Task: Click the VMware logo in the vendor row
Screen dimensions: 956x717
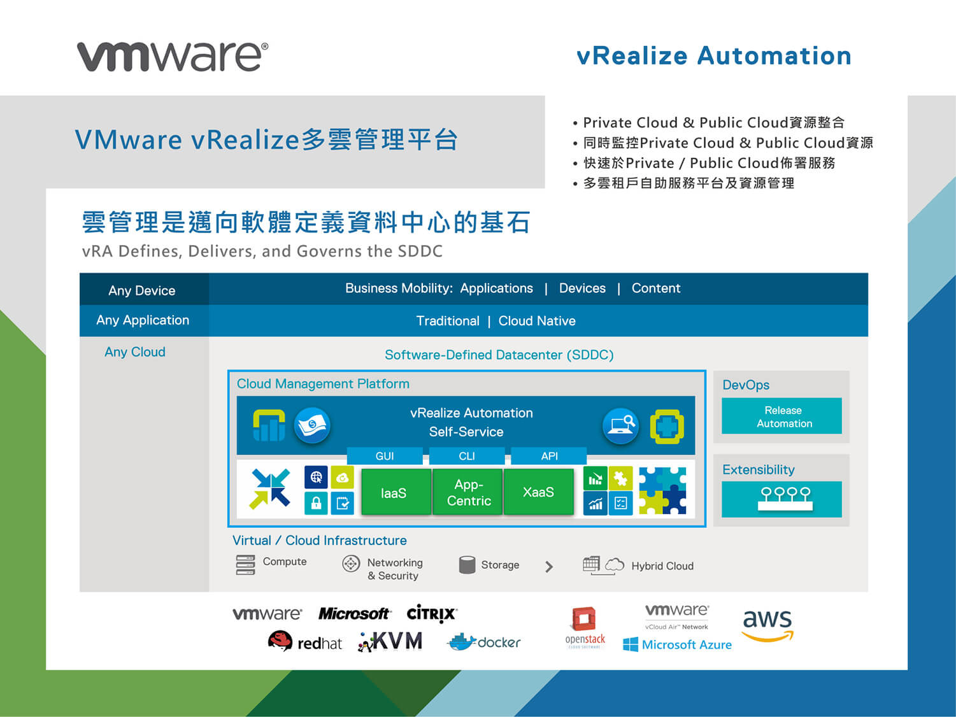Action: click(x=268, y=614)
